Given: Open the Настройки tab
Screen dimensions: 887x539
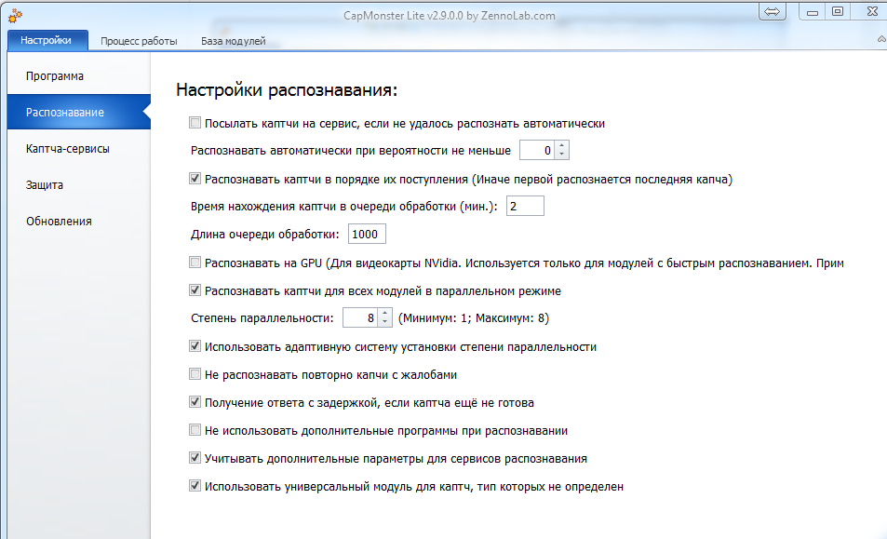Looking at the screenshot, I should [x=47, y=40].
